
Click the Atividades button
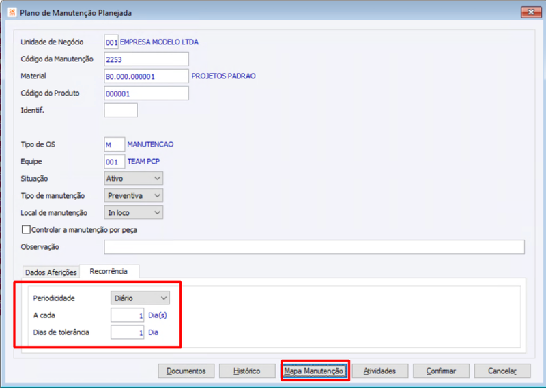pos(380,371)
